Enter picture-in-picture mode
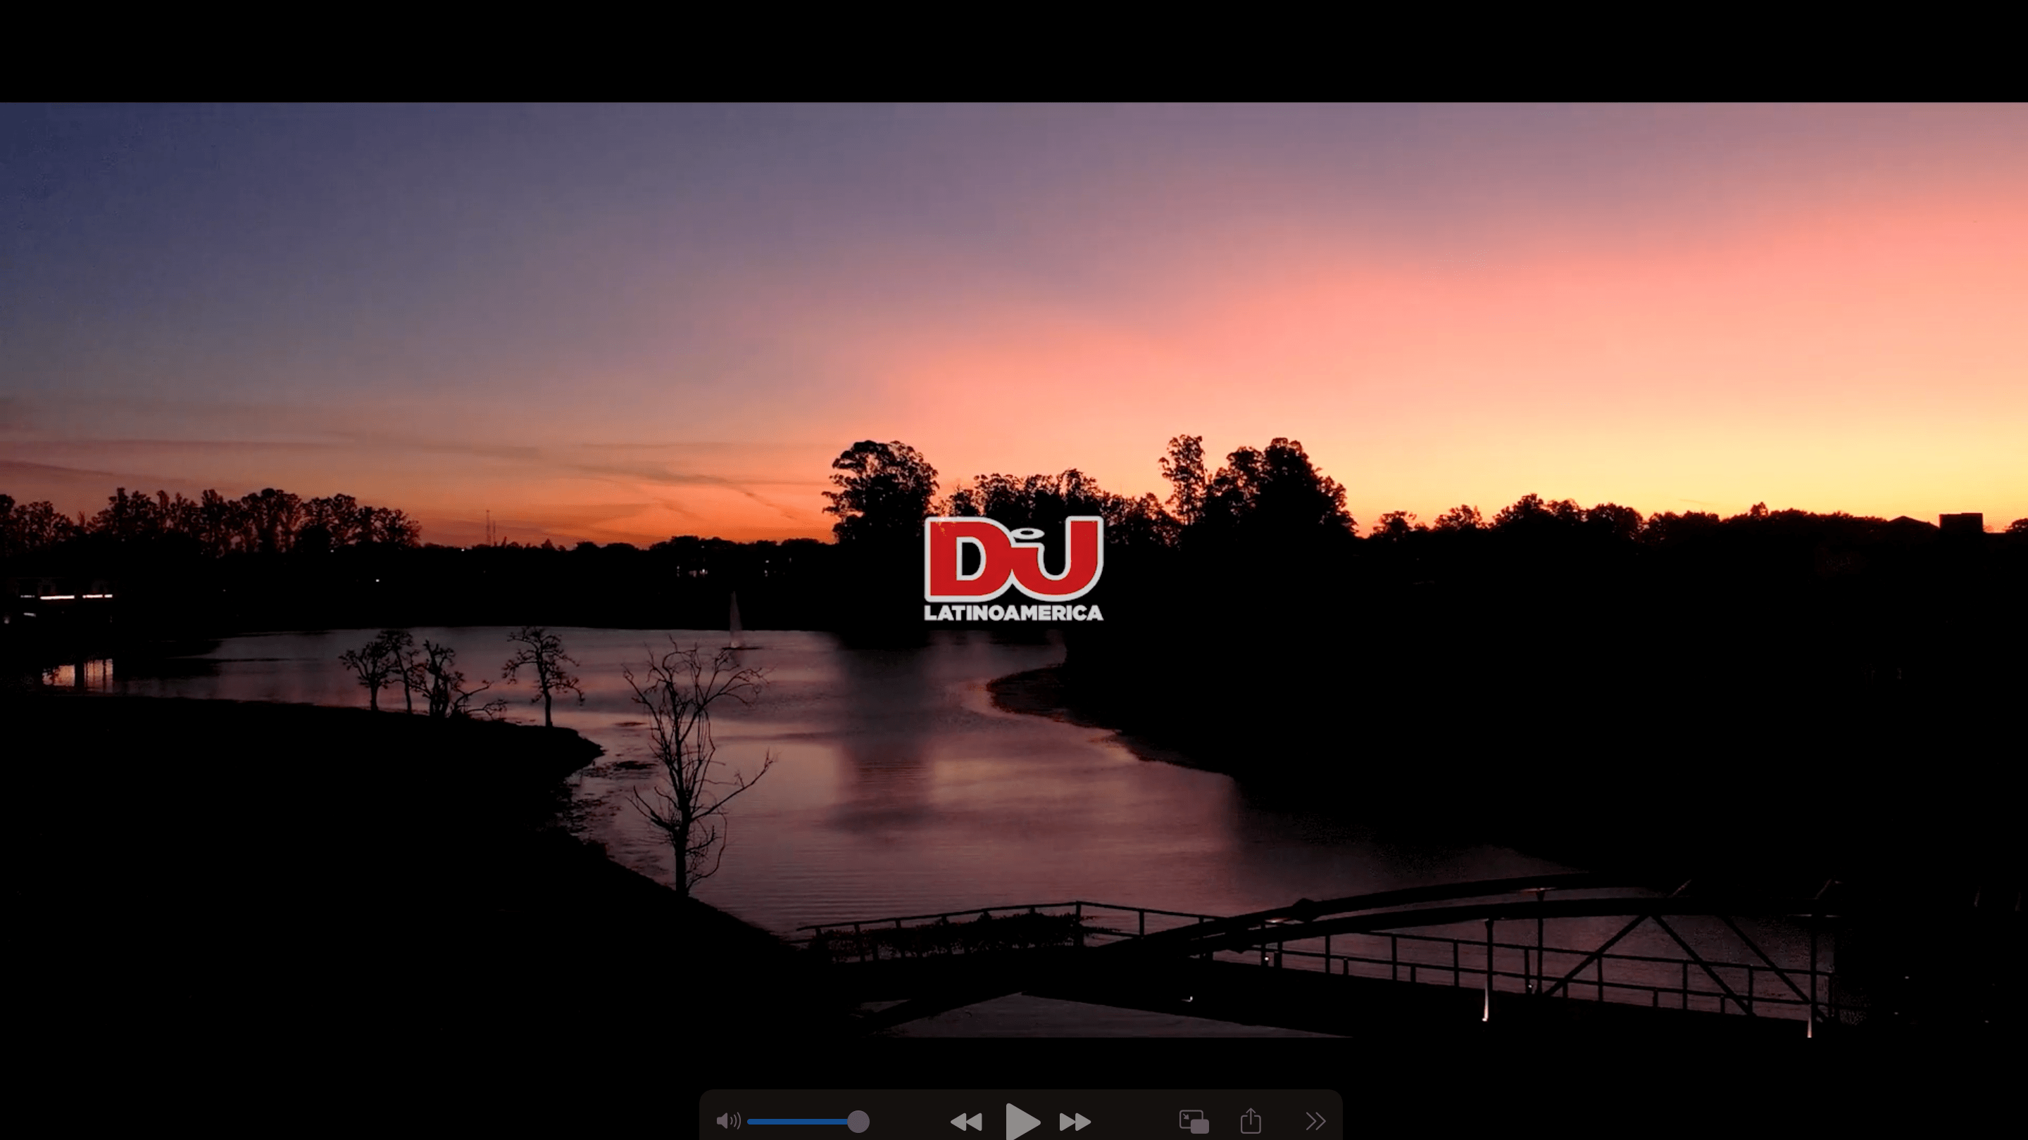 coord(1194,1121)
